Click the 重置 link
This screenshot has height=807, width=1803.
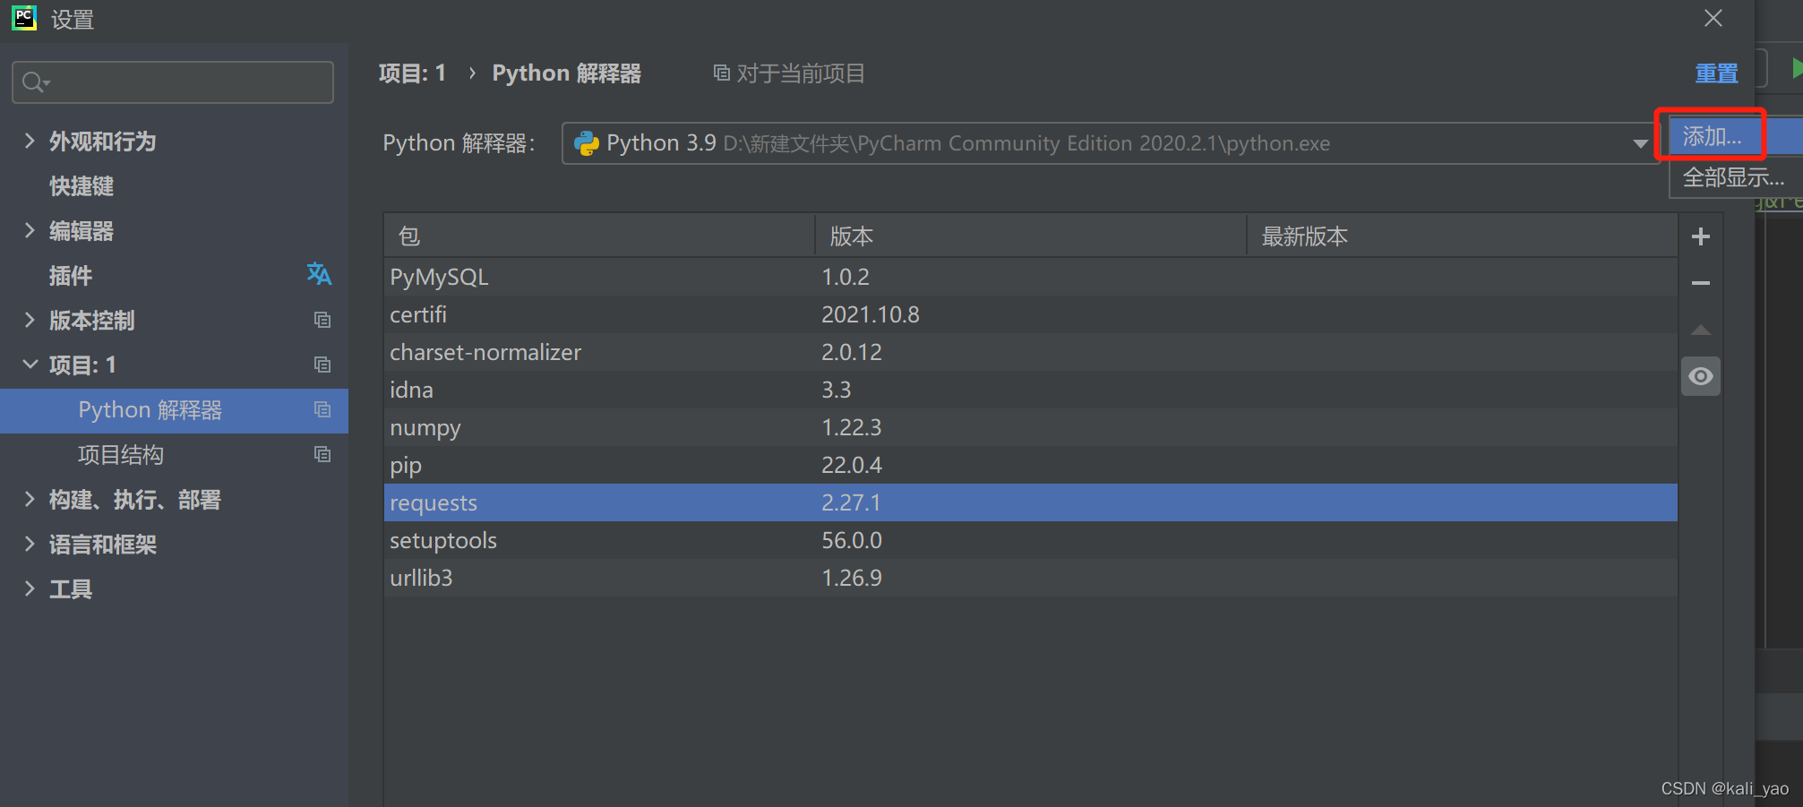pyautogui.click(x=1716, y=73)
